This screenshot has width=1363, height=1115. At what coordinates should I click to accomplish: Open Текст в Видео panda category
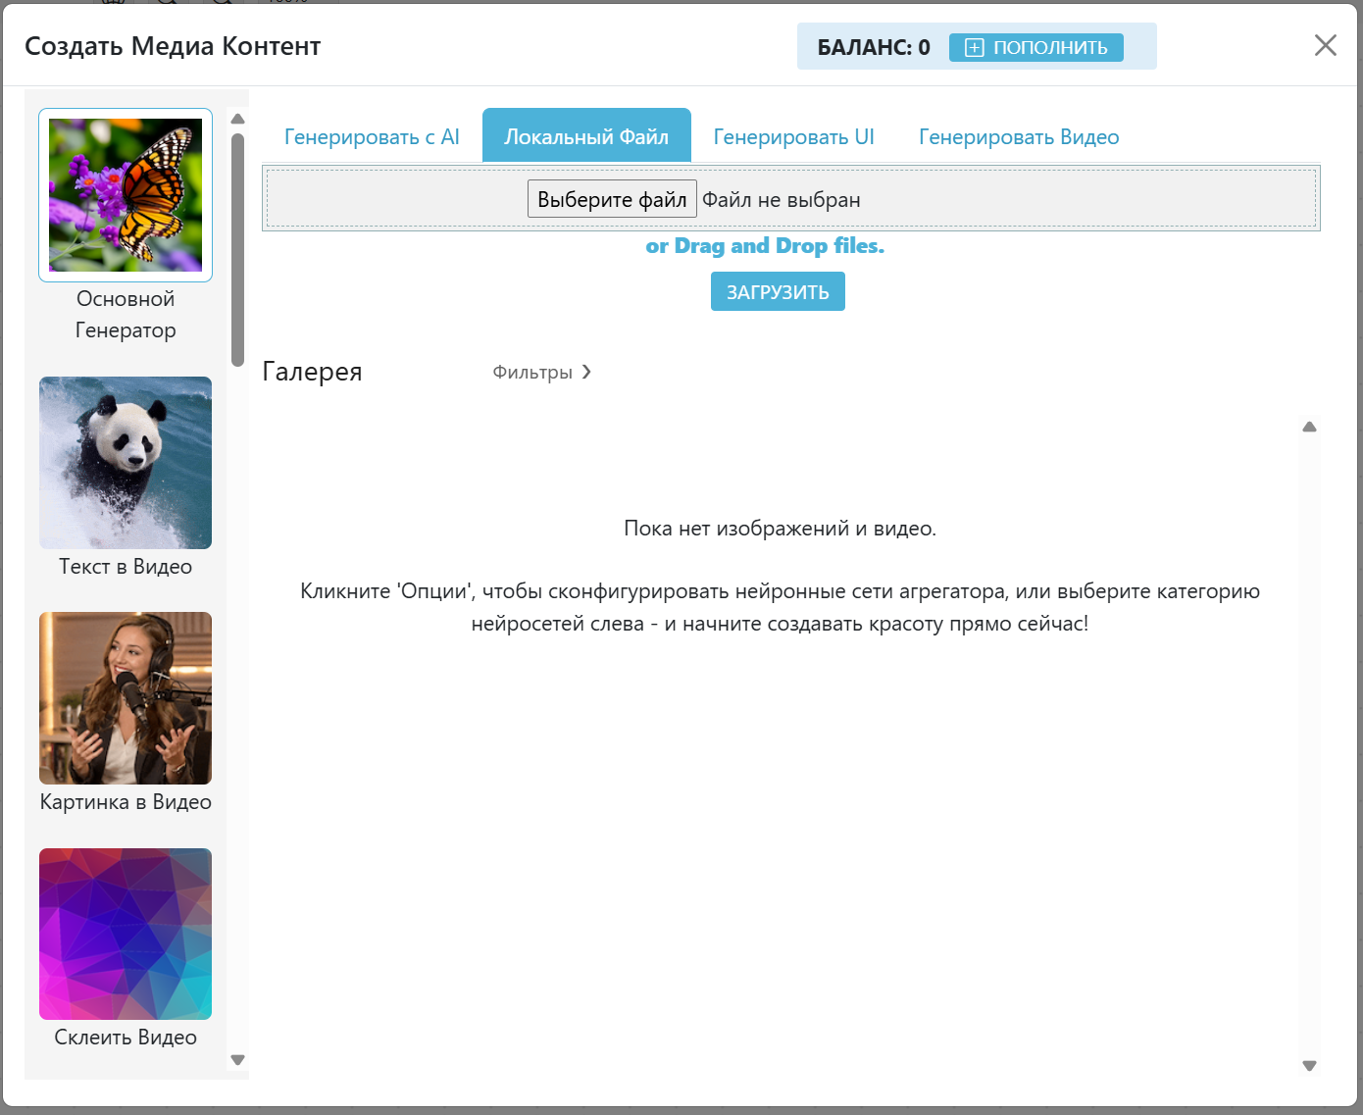tap(126, 463)
